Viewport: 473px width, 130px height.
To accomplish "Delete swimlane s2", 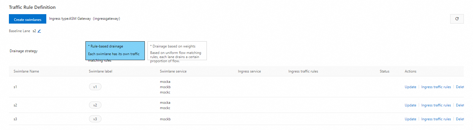I will coord(460,105).
